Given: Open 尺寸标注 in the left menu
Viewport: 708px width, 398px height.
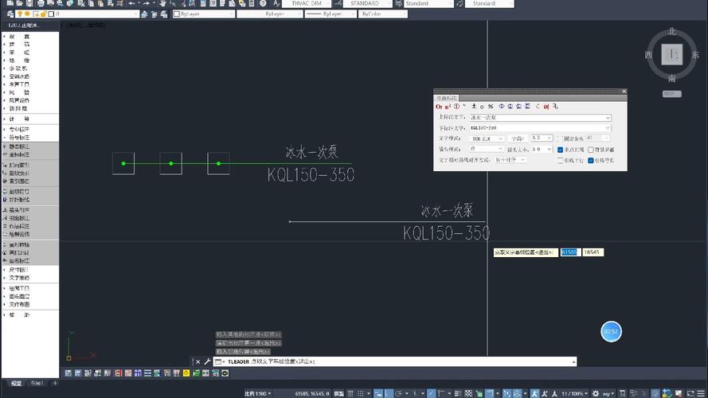Looking at the screenshot, I should click(19, 269).
